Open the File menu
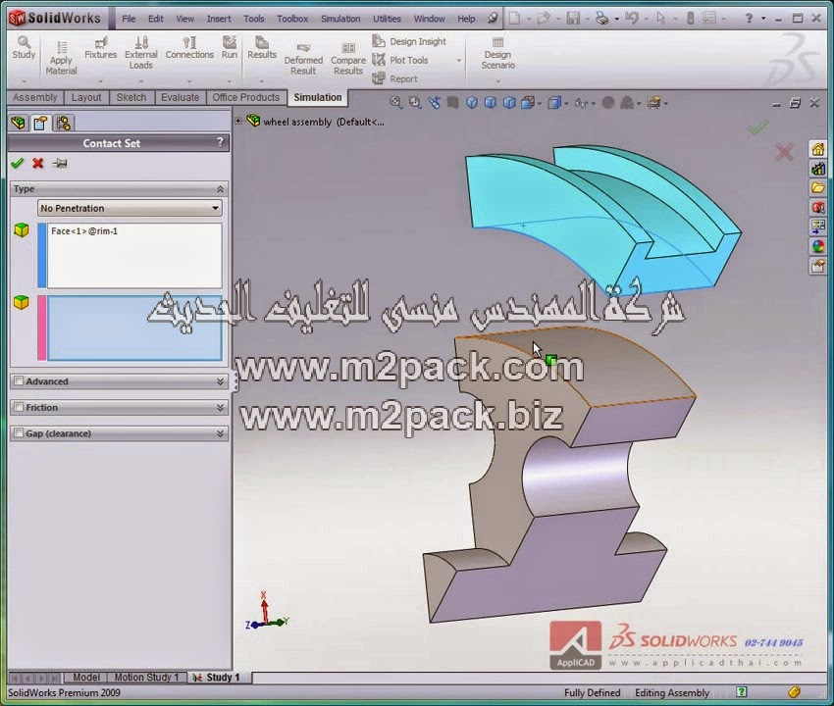The height and width of the screenshot is (706, 834). point(129,19)
